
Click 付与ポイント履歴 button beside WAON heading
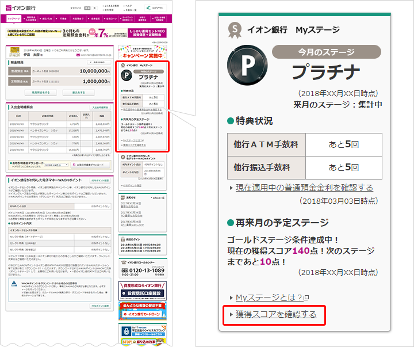[100, 181]
